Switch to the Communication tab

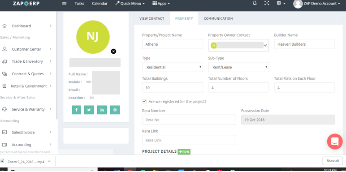218,18
